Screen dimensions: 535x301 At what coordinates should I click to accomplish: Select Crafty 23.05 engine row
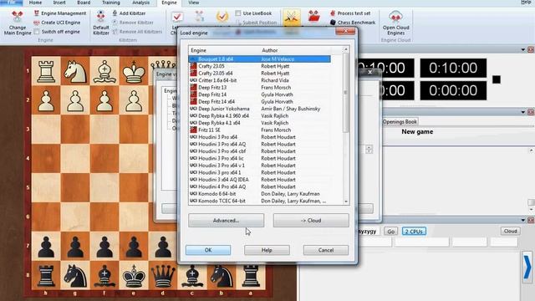pyautogui.click(x=260, y=66)
